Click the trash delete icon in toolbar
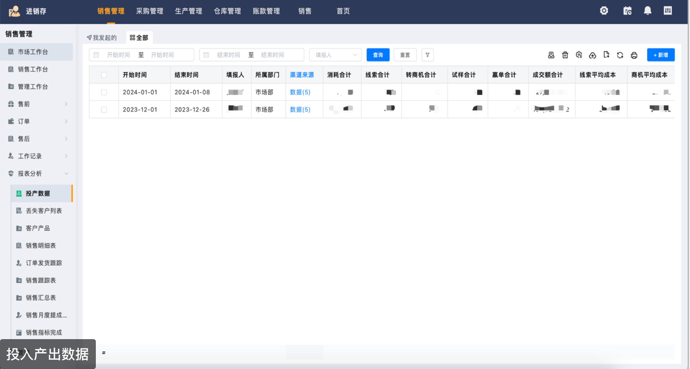Viewport: 690px width, 369px height. tap(565, 55)
